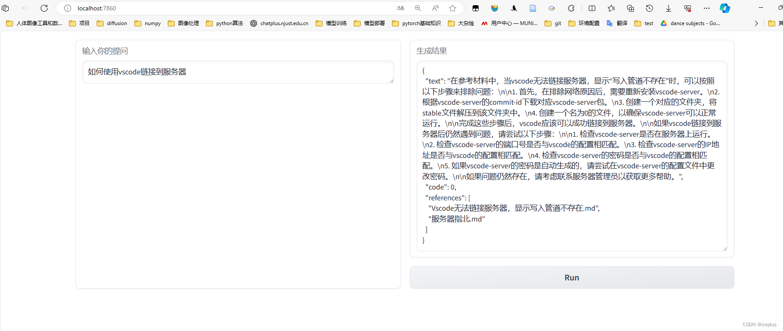Click inside the 生成结果 output text area

pyautogui.click(x=572, y=156)
